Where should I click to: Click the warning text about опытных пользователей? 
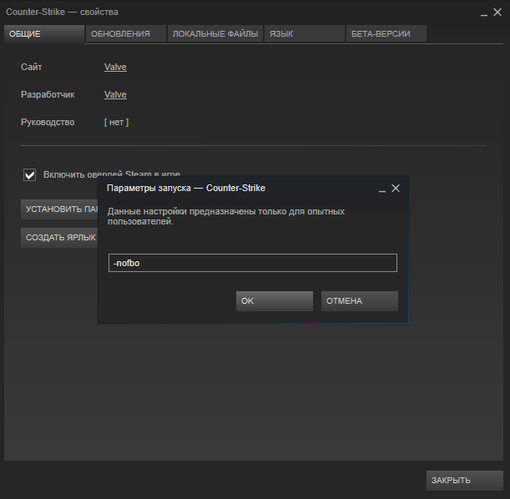226,216
